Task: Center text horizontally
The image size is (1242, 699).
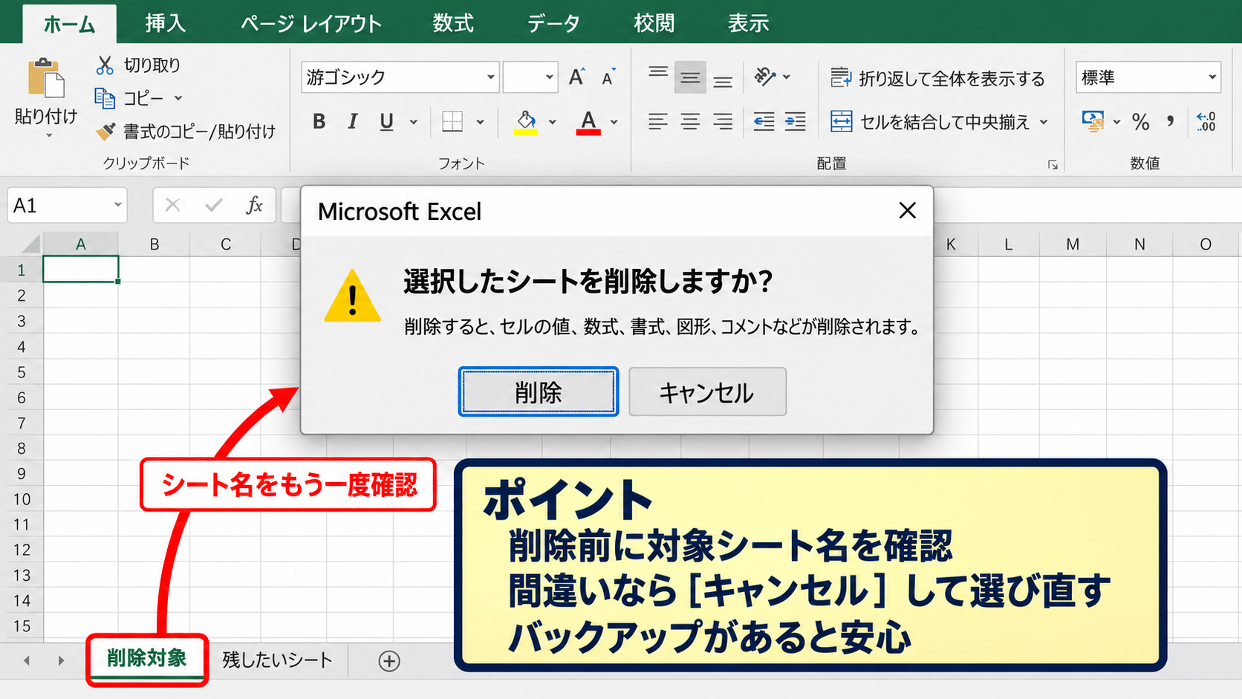Action: 690,121
